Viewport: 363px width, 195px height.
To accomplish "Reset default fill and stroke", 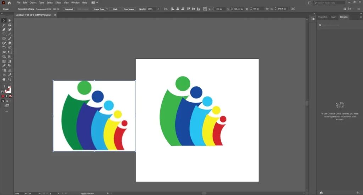I will (2, 92).
